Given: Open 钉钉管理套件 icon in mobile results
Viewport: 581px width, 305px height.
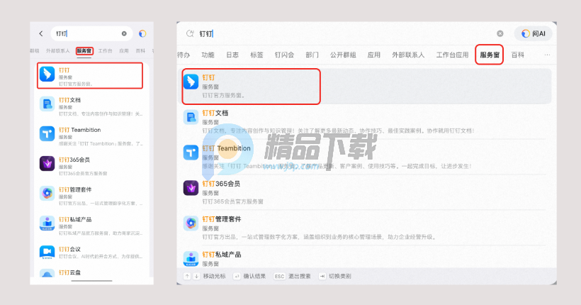Looking at the screenshot, I should 47,193.
